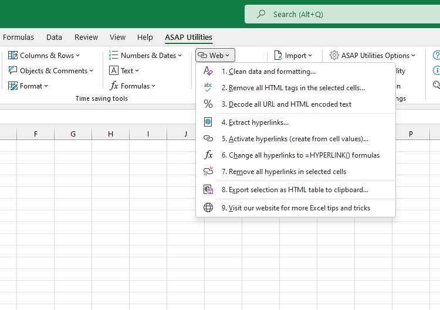Select column I header
Viewport: 440px width, 310px height.
148,134
